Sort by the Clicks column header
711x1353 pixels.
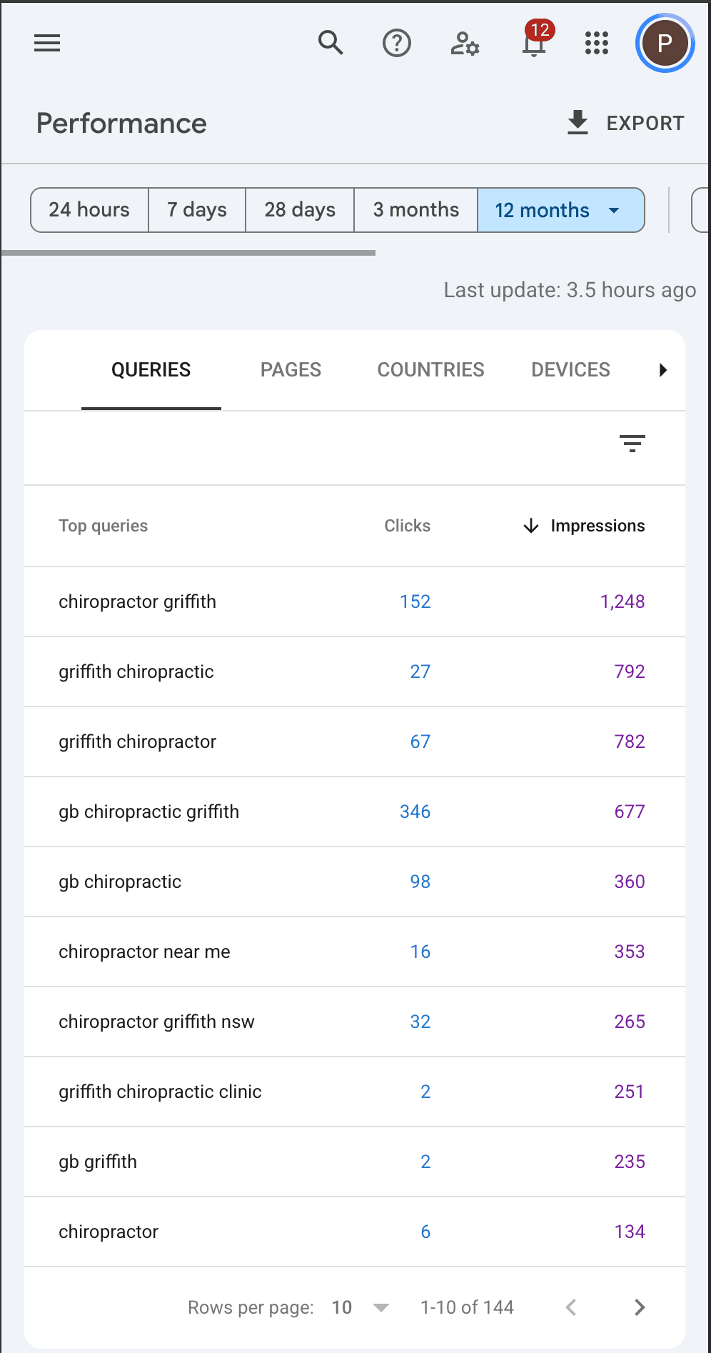click(407, 526)
